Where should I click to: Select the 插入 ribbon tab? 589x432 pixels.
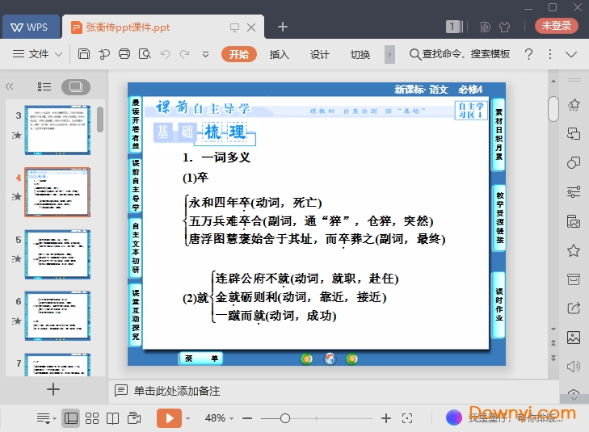279,54
